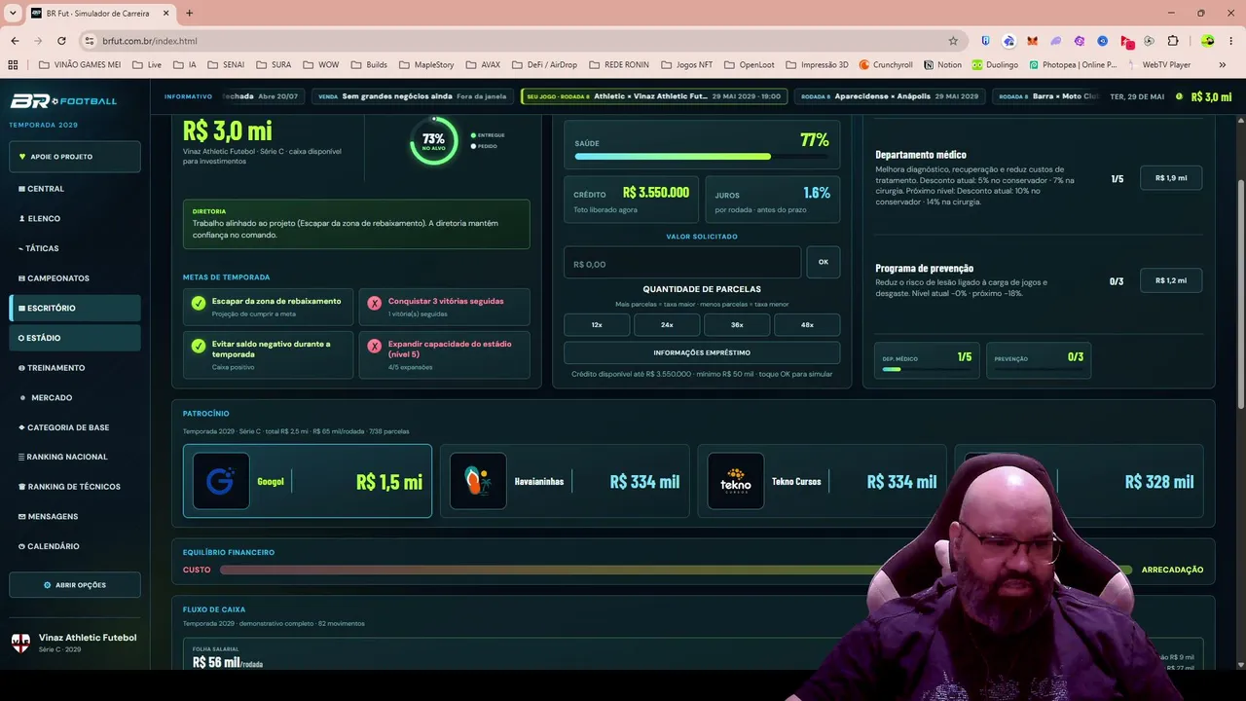This screenshot has height=701, width=1246.
Task: Open the Calendário page
Action: 75,546
